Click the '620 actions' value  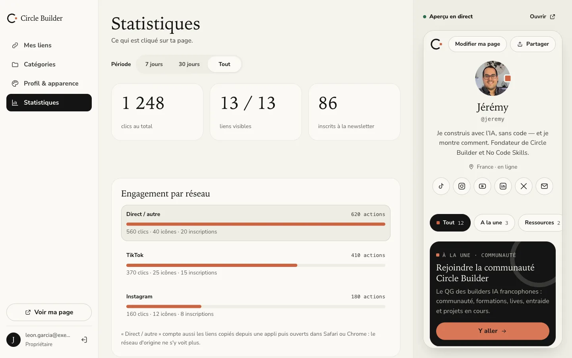pos(368,214)
